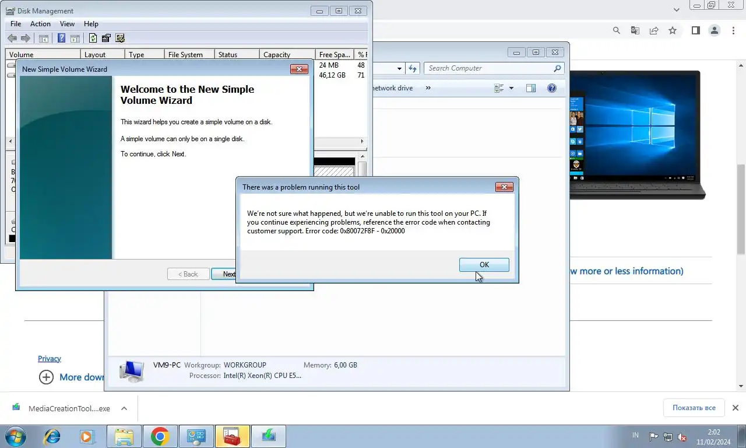The width and height of the screenshot is (746, 448).
Task: Open the Chrome three-dot menu
Action: [x=733, y=30]
